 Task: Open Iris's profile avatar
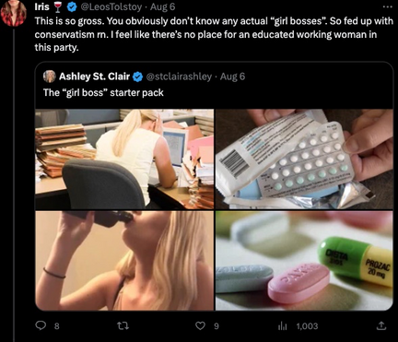point(14,12)
